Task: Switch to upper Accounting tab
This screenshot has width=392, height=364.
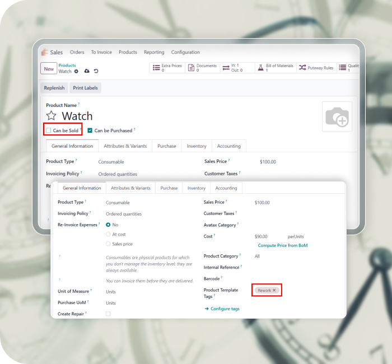Action: pyautogui.click(x=228, y=146)
